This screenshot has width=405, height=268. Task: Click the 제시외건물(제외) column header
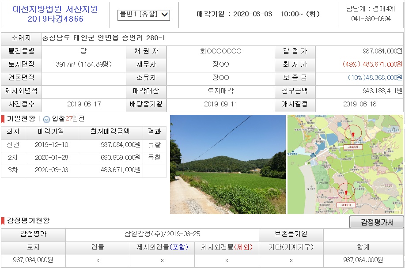tap(227, 247)
